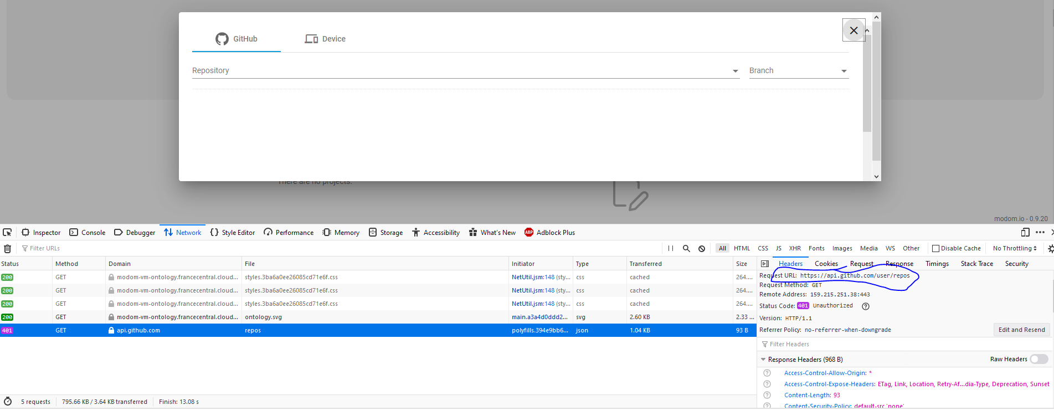Open the Storage tab in DevTools
Screen dimensions: 1054x410
(386, 232)
